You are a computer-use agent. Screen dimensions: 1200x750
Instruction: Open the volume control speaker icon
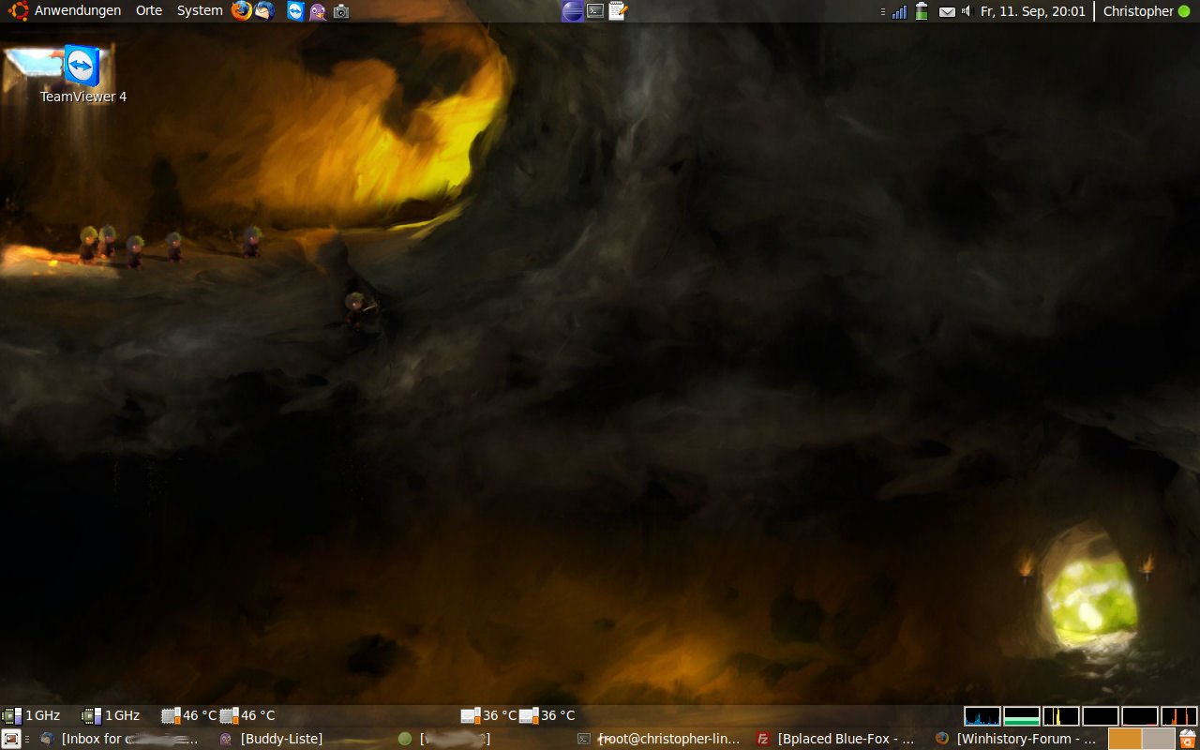tap(966, 11)
